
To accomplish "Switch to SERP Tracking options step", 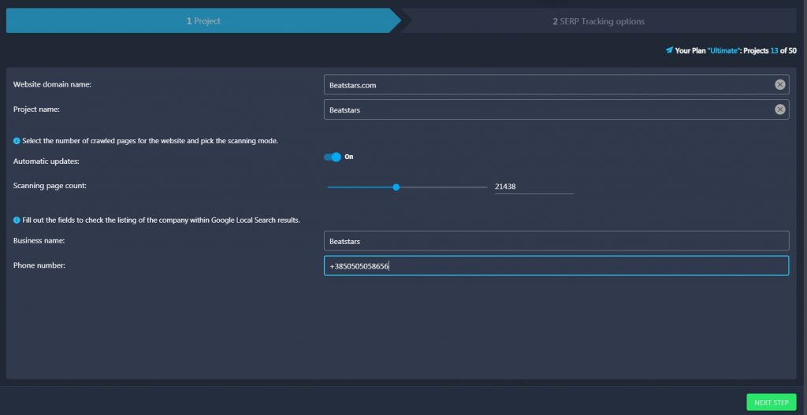I will point(599,21).
